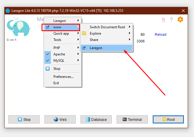Select the Apache menu item
Screen dimensions: 194x137
63,54
